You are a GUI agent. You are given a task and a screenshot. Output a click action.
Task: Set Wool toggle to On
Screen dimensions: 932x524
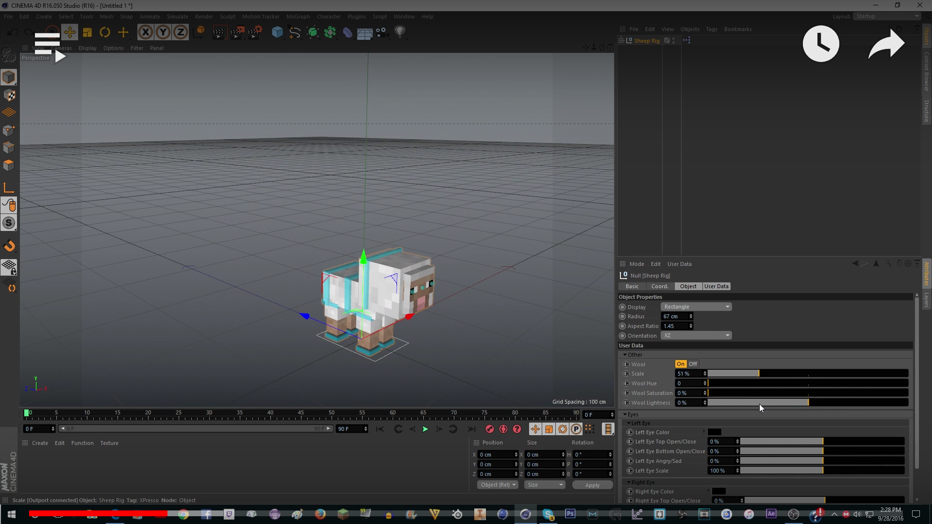click(681, 364)
